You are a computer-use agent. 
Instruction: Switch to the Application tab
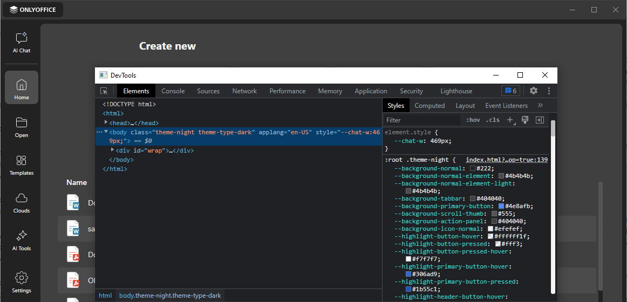pos(371,91)
